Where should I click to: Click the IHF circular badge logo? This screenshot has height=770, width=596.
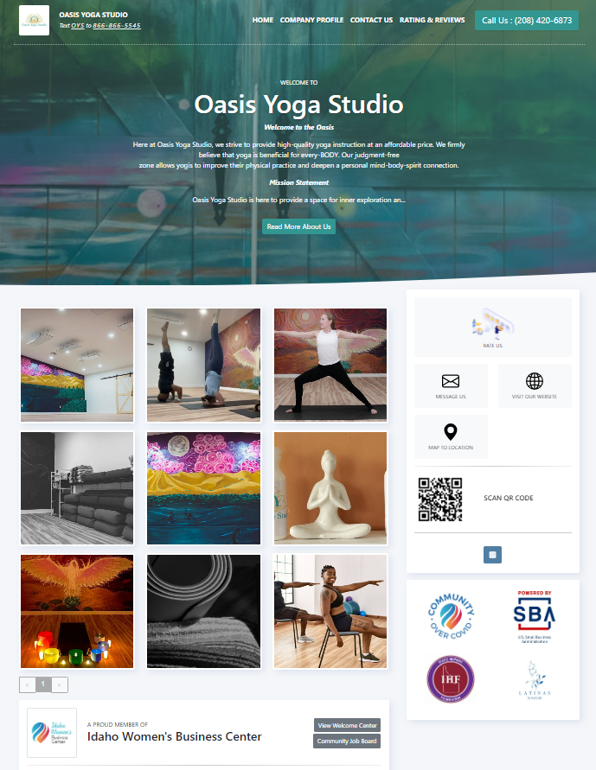point(451,679)
